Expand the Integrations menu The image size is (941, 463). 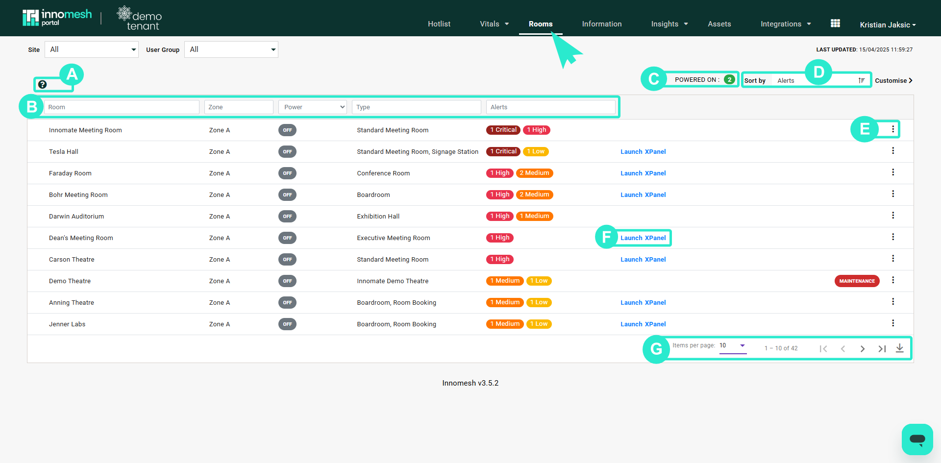pos(786,24)
